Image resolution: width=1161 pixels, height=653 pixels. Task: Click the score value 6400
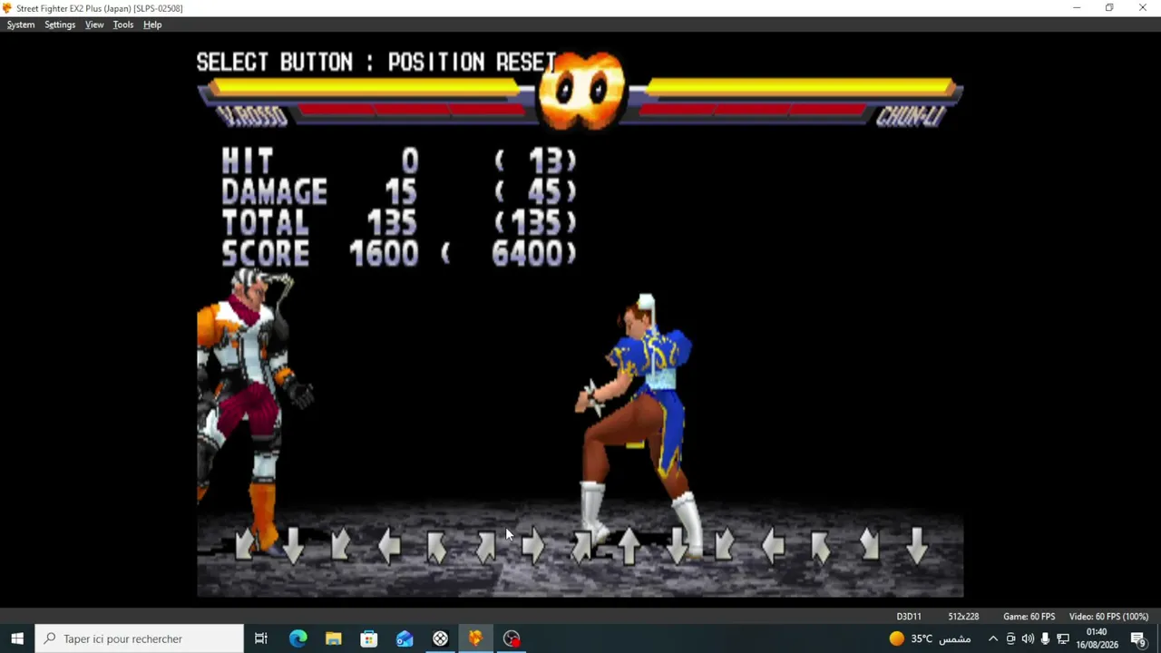[x=527, y=254]
